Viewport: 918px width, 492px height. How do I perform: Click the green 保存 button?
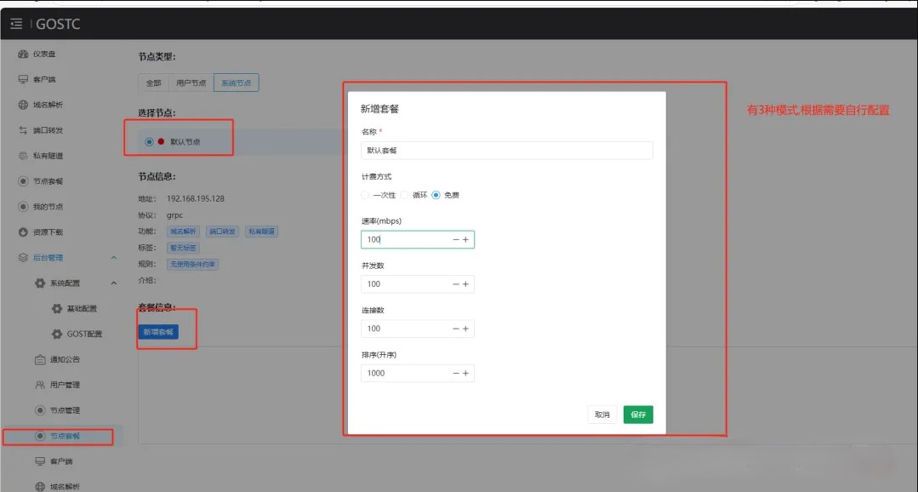[x=638, y=415]
